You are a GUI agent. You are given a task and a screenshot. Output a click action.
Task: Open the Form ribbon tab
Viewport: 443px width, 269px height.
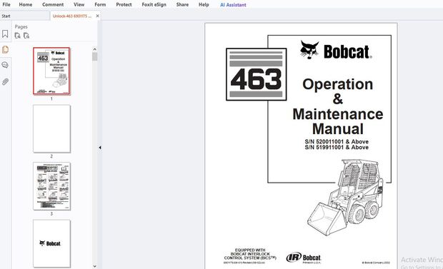coord(100,4)
